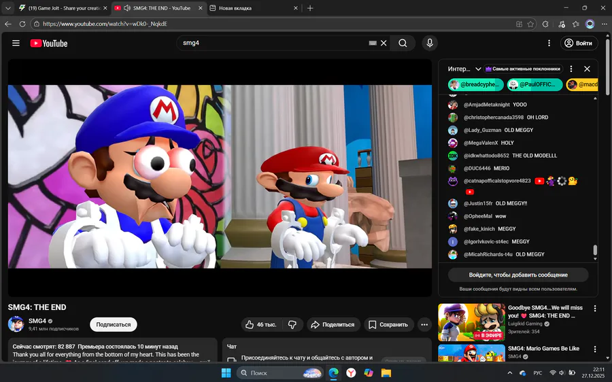Open a new tab with the plus button
The height and width of the screenshot is (382, 612).
click(310, 7)
